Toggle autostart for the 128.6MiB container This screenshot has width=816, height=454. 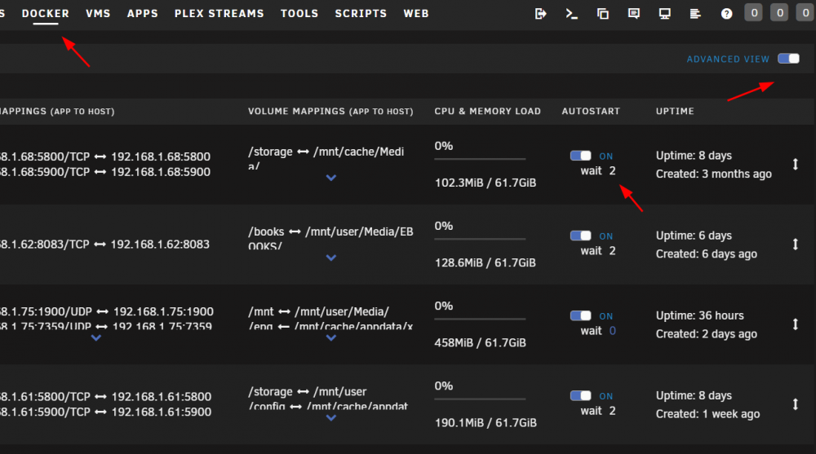(580, 236)
